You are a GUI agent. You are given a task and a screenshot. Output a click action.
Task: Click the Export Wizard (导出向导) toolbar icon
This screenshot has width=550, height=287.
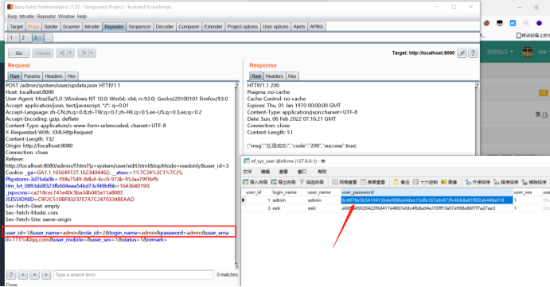(x=283, y=182)
